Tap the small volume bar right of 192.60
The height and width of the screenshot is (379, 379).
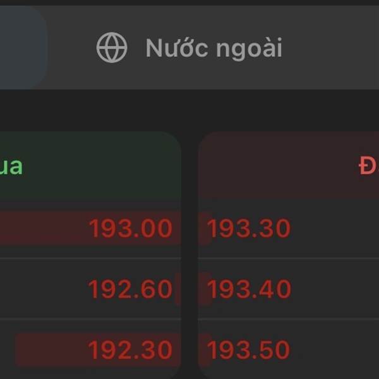(177, 289)
